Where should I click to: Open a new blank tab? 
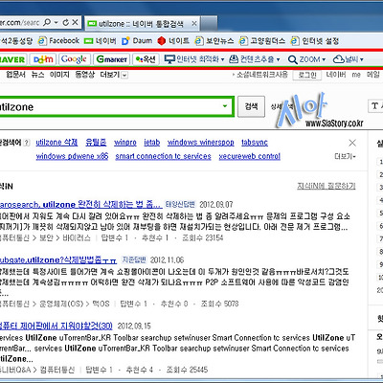pyautogui.click(x=209, y=24)
